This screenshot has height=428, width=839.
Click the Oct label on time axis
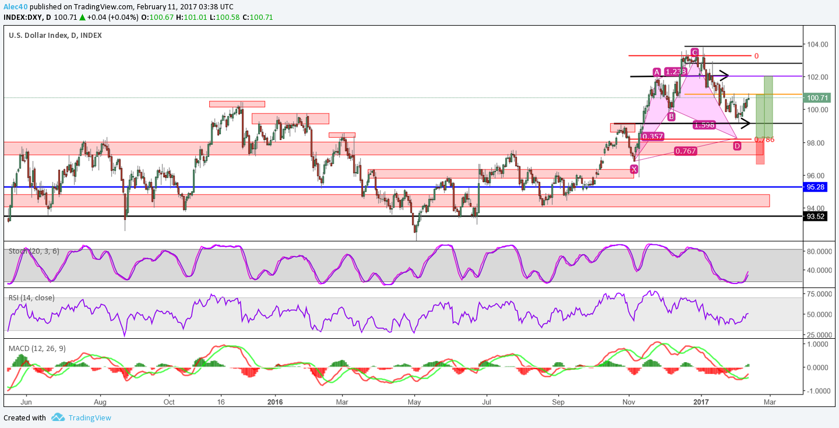click(169, 402)
